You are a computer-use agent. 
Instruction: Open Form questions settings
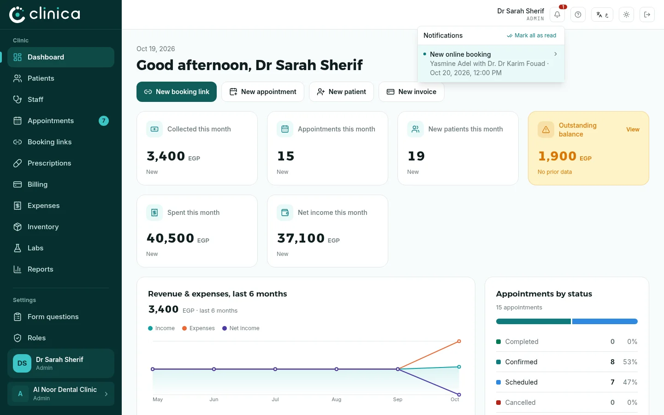click(x=61, y=317)
